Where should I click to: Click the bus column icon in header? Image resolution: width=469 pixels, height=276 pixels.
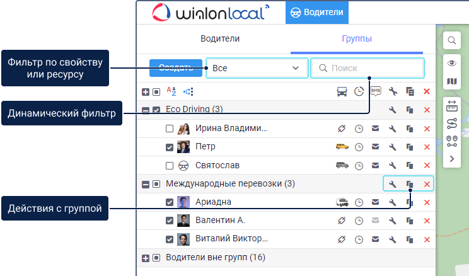click(x=342, y=91)
